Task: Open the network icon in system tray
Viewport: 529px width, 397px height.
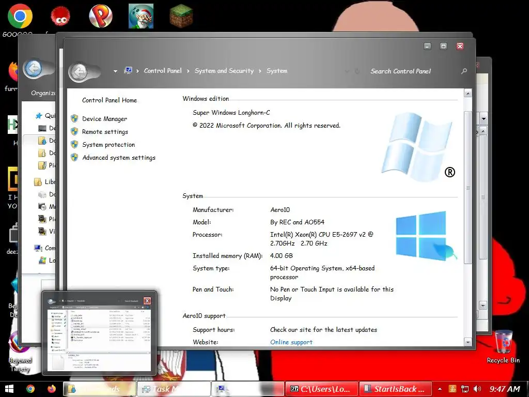Action: point(465,389)
